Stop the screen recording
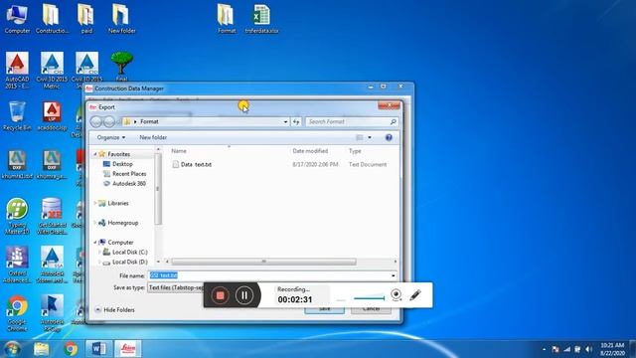 coord(220,295)
